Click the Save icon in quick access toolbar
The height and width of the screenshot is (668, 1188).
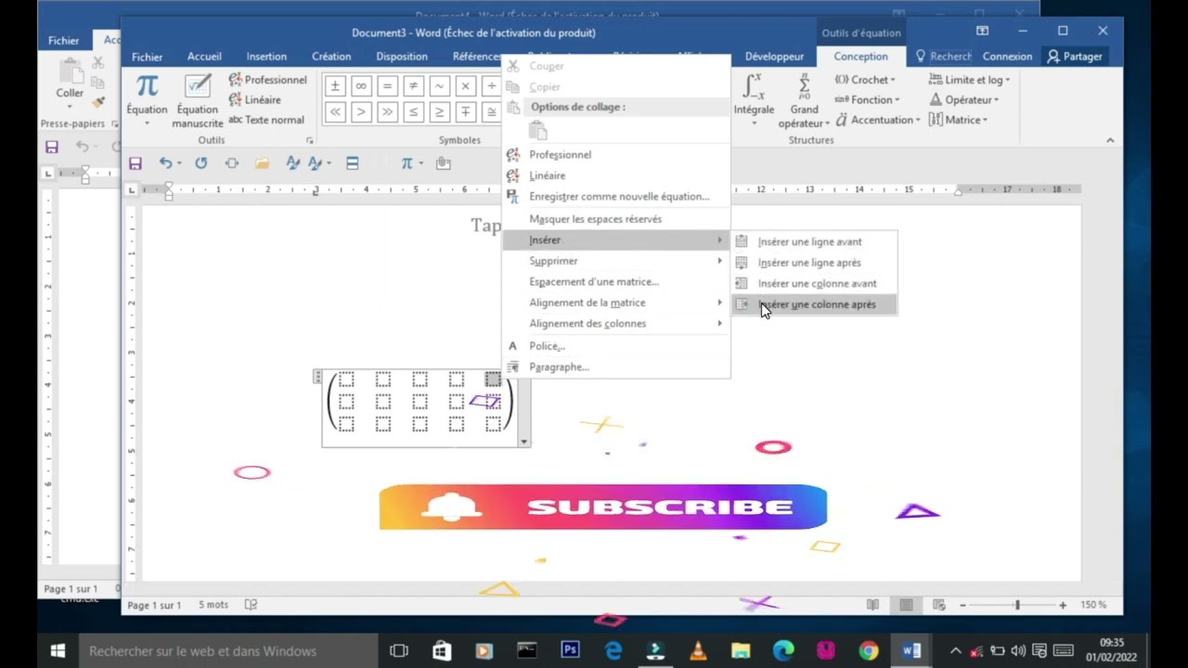click(136, 163)
